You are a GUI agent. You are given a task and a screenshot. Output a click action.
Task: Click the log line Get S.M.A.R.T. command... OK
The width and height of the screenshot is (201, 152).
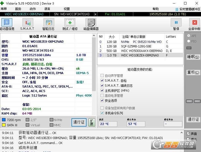[x=40, y=143]
